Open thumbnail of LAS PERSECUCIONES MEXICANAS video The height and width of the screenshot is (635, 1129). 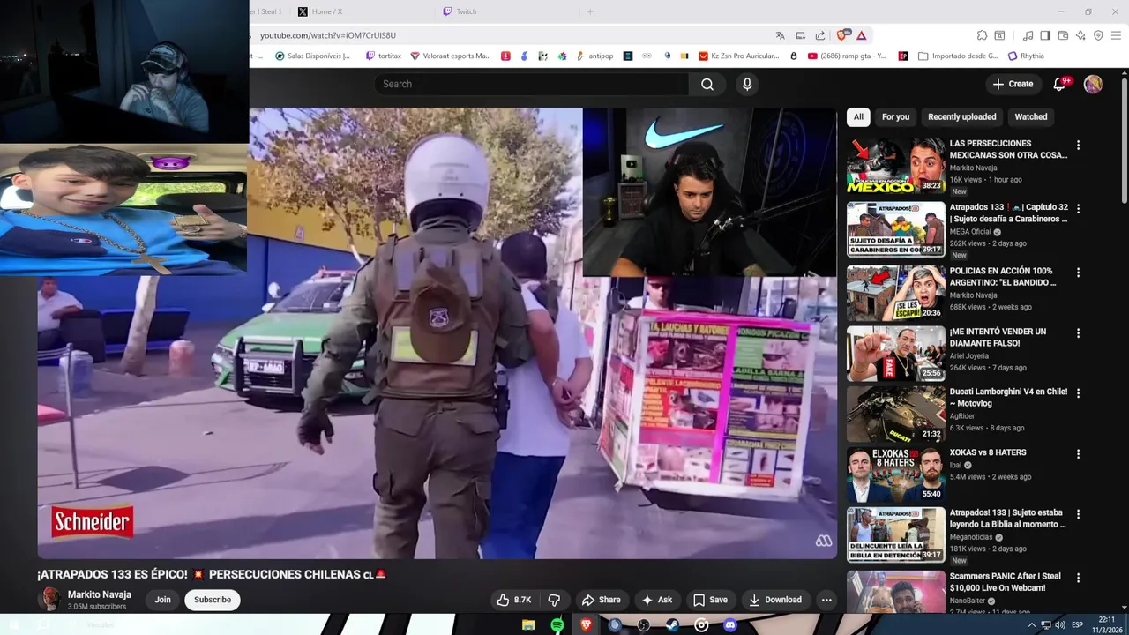(x=895, y=165)
